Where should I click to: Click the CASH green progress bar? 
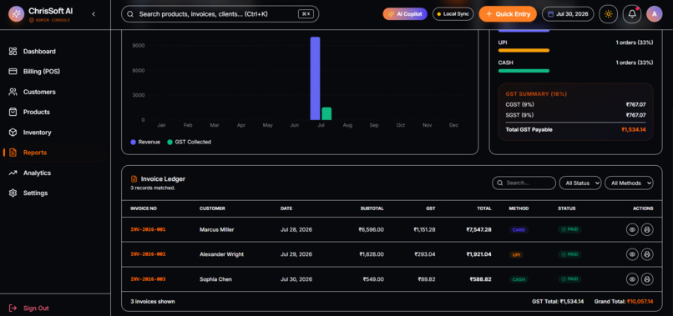pyautogui.click(x=524, y=71)
